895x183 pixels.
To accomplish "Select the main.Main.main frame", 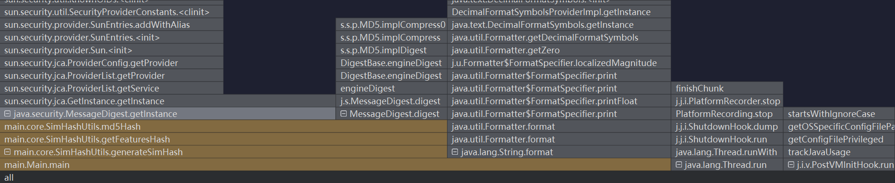I will 335,165.
